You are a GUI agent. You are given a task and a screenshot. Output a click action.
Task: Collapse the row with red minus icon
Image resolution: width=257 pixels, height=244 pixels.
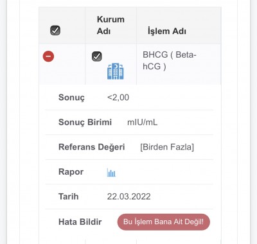48,57
